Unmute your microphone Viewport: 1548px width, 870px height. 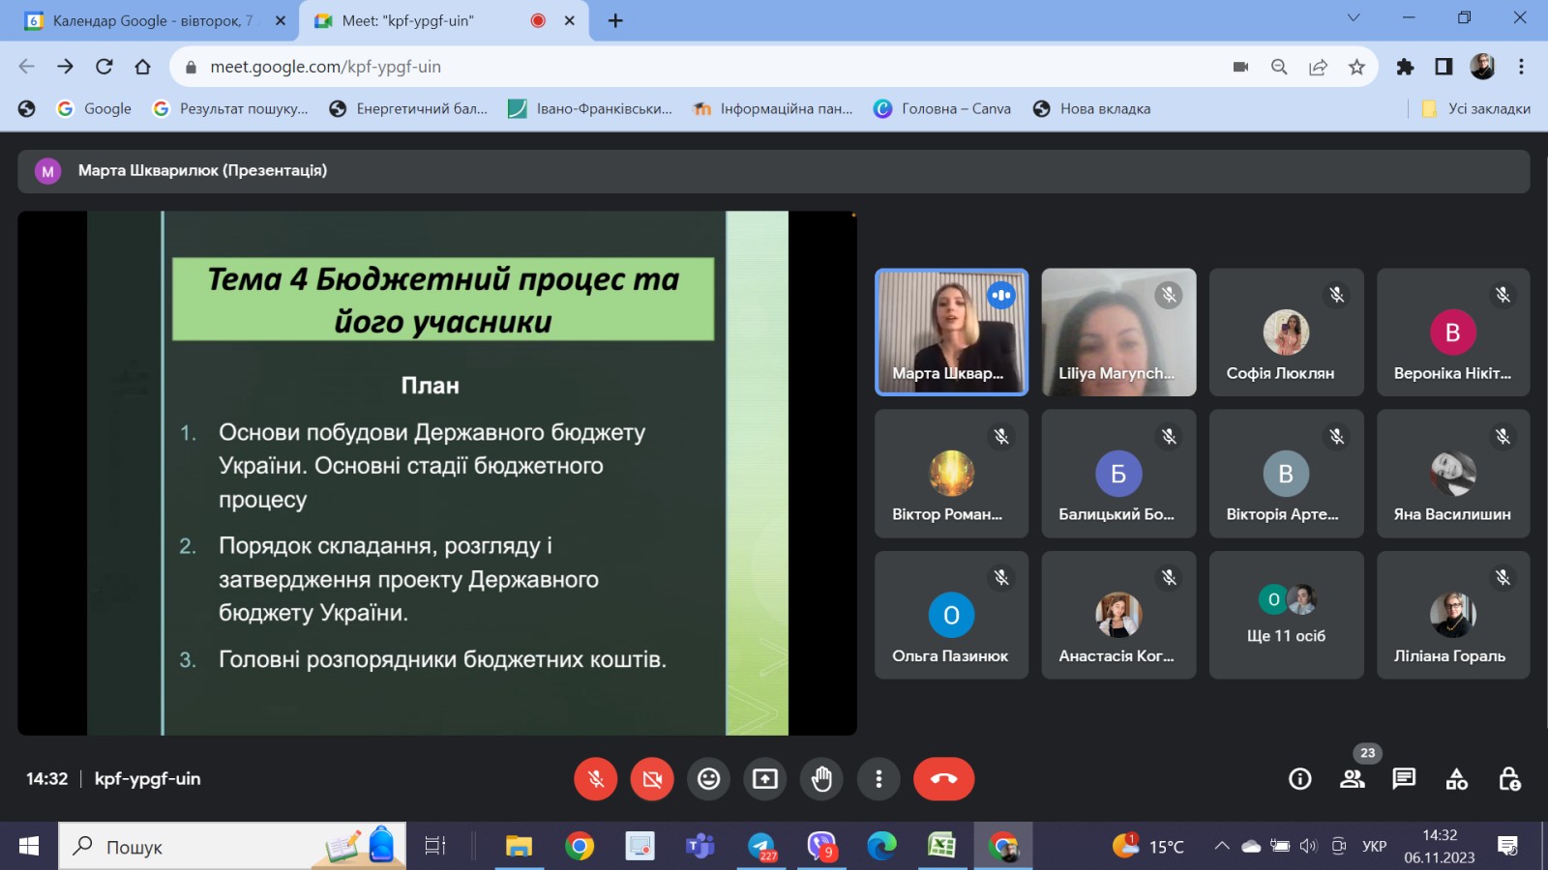(595, 778)
